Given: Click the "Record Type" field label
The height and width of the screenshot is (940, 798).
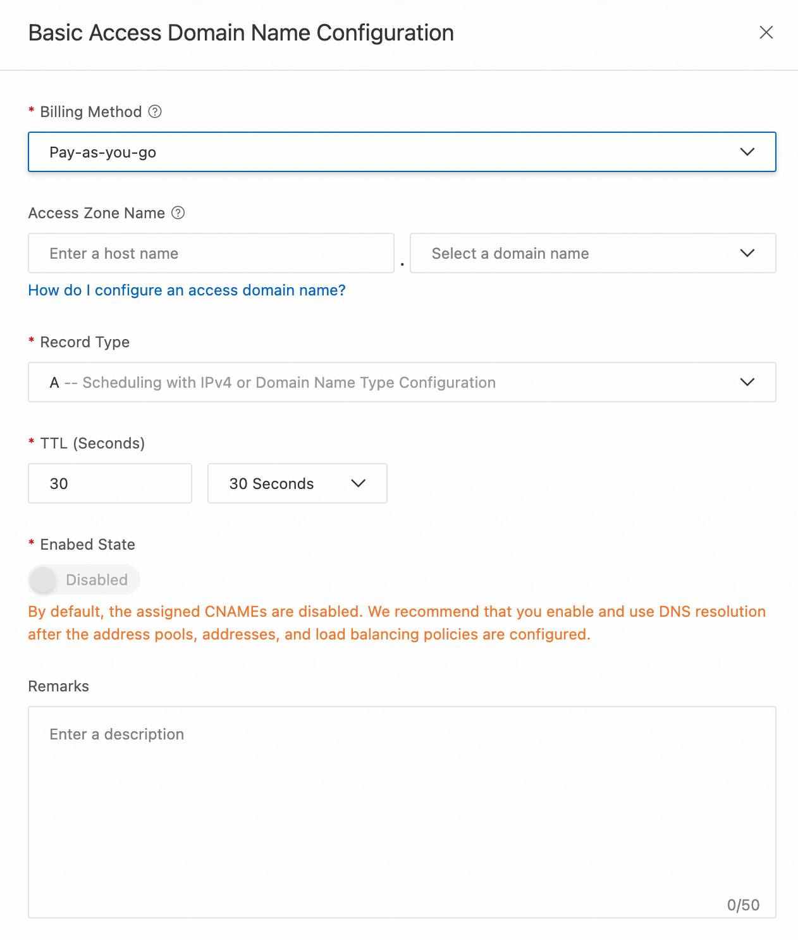Looking at the screenshot, I should coord(85,342).
